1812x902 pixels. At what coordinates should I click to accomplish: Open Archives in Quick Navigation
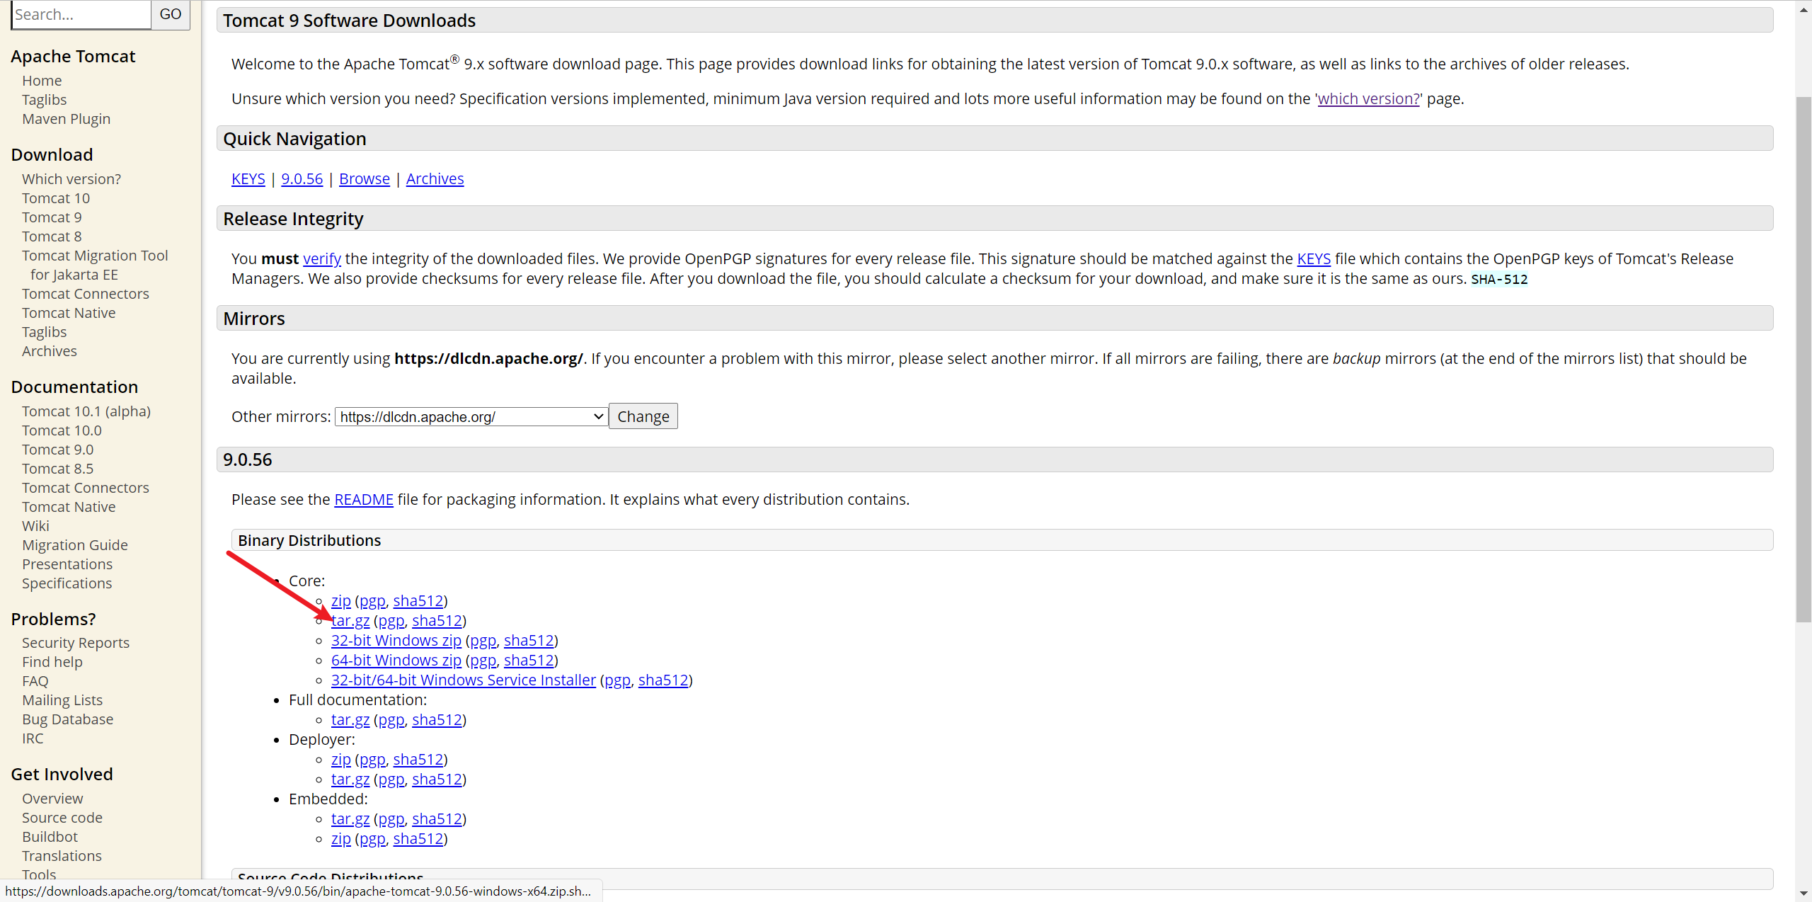point(435,179)
